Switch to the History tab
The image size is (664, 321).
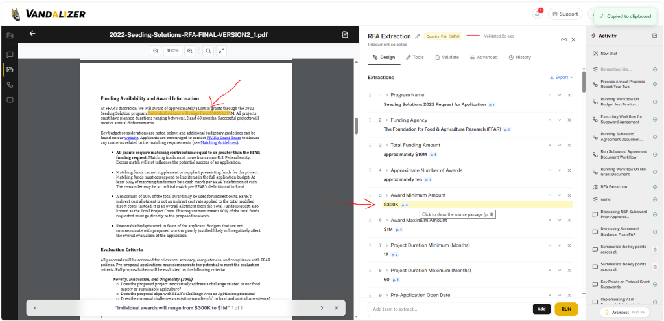pyautogui.click(x=519, y=57)
